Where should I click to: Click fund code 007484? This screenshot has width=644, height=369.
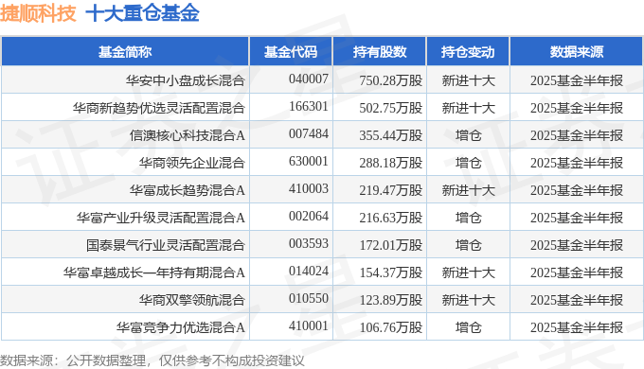(x=309, y=133)
